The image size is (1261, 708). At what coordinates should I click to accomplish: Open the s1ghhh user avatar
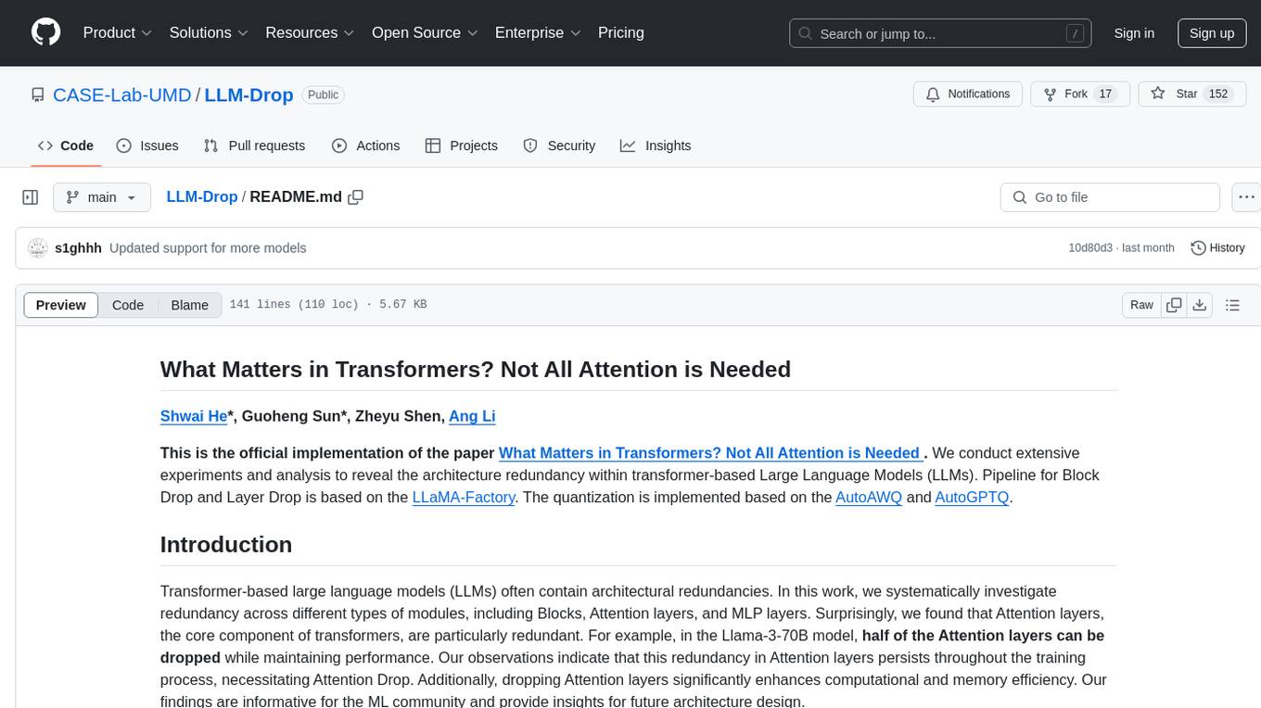[x=38, y=247]
